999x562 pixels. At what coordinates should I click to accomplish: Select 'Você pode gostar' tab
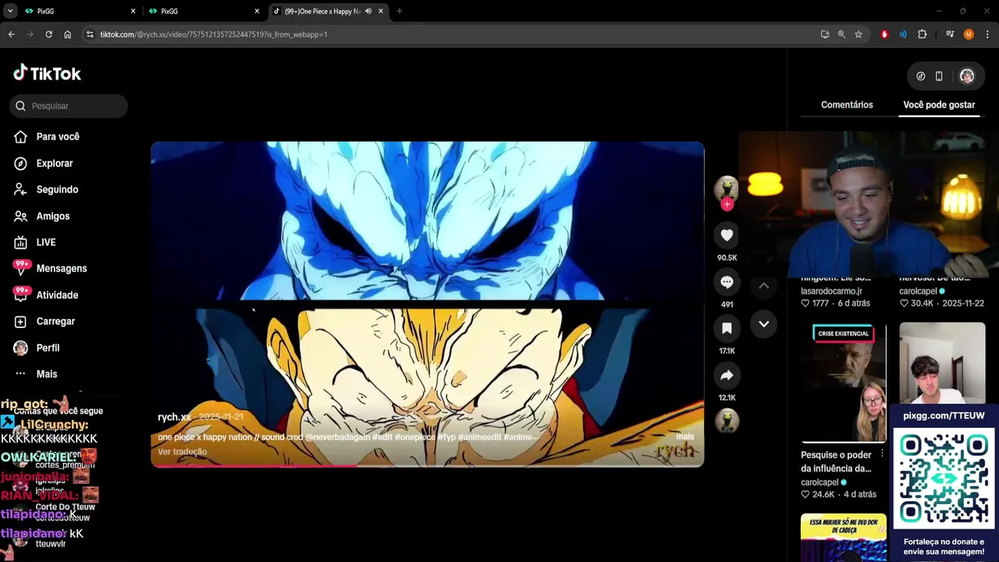click(x=939, y=105)
